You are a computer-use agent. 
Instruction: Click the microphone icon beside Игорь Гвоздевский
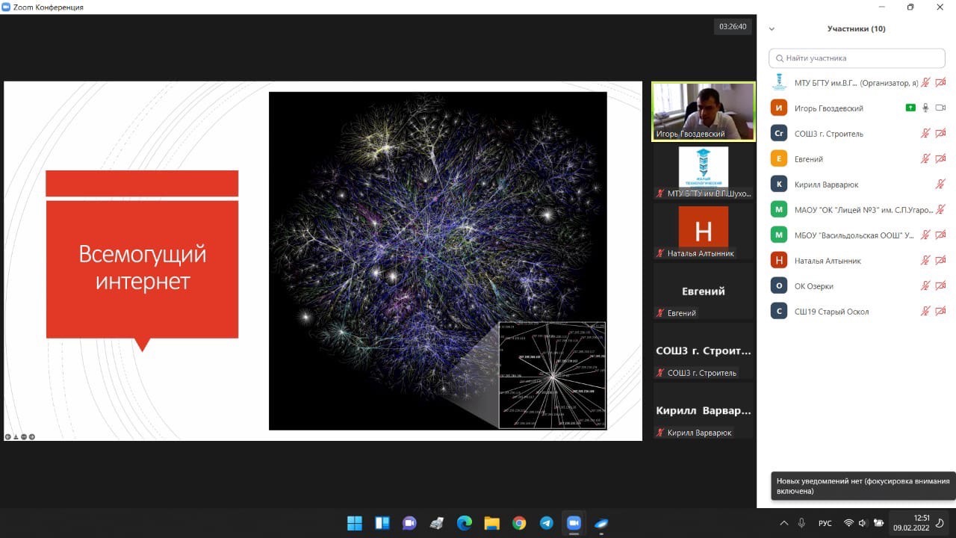(925, 108)
